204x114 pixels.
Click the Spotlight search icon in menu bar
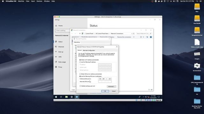(x=197, y=1)
